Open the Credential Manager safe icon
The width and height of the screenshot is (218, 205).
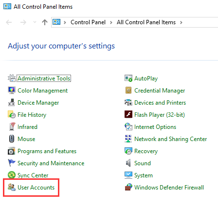point(128,90)
